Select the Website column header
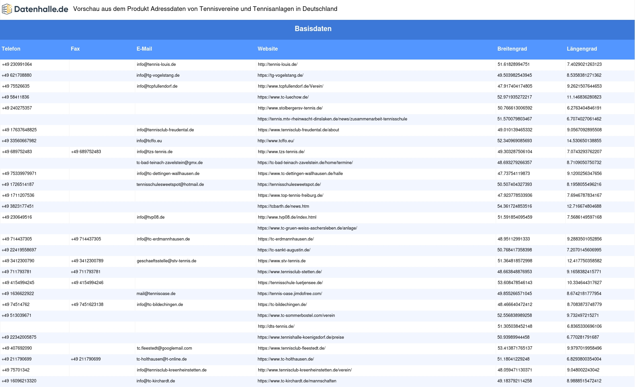Viewport: 635px width, 387px height. 268,49
